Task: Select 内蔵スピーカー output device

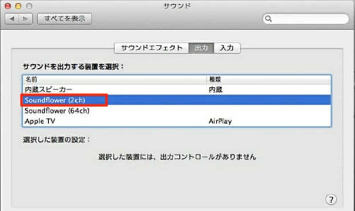Action: click(x=177, y=90)
